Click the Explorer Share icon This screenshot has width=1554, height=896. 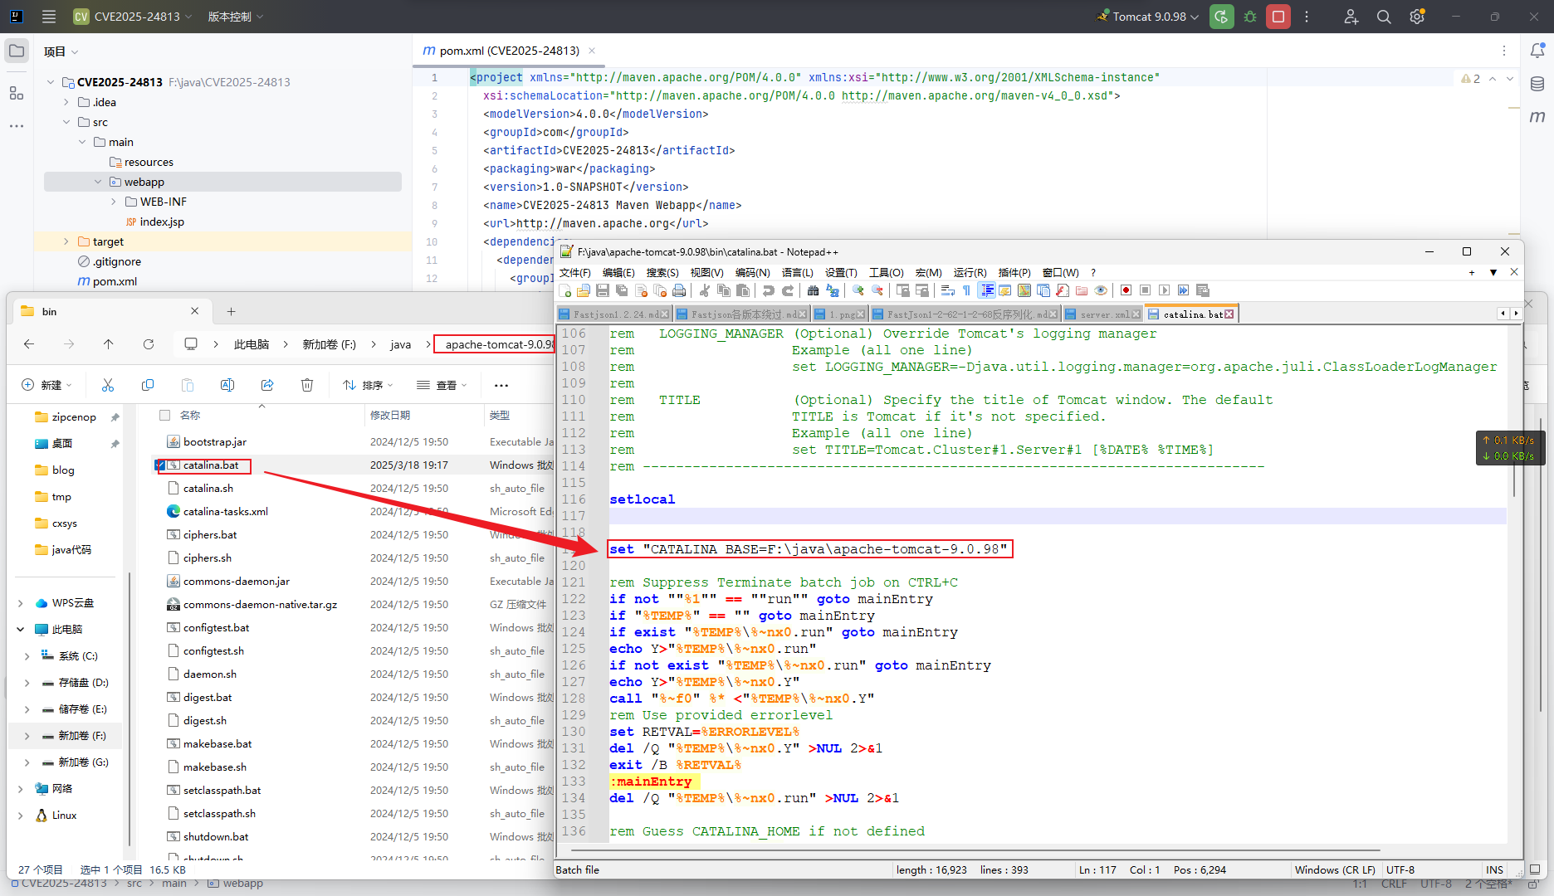(267, 385)
